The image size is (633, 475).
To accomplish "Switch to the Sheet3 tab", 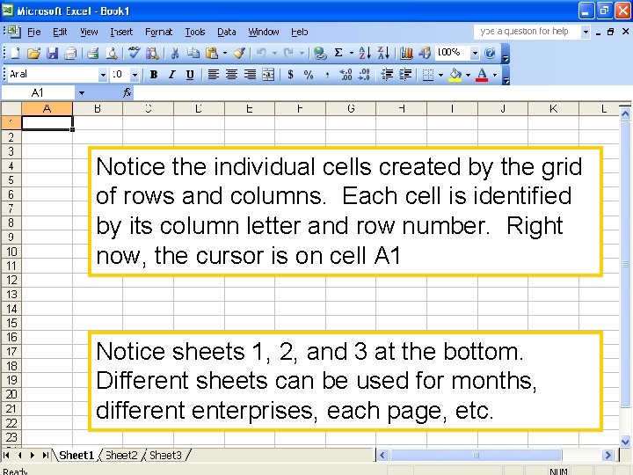I will coord(165,456).
